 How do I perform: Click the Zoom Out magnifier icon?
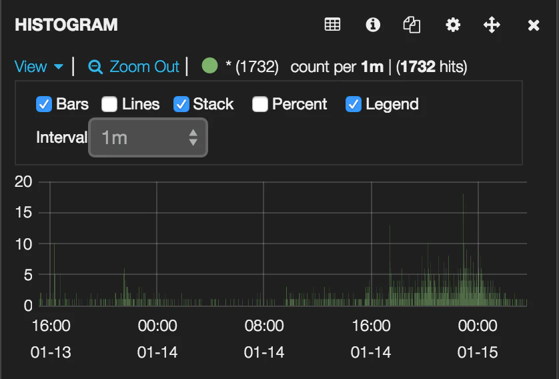[x=95, y=67]
